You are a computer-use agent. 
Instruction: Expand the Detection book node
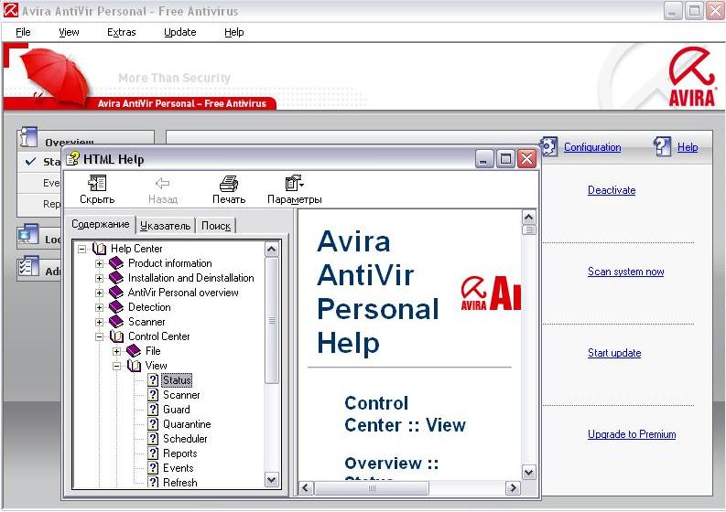click(100, 307)
